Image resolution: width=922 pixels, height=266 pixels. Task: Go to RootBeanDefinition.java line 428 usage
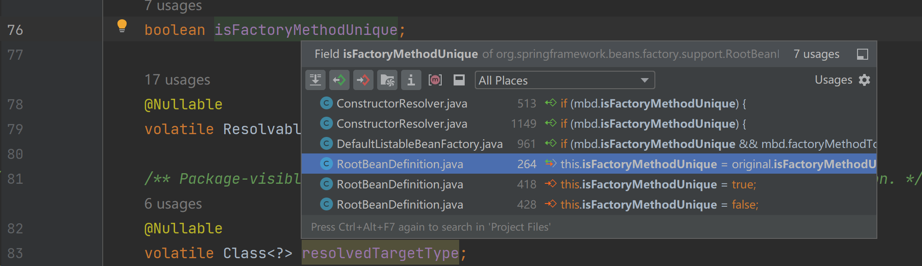tap(400, 205)
